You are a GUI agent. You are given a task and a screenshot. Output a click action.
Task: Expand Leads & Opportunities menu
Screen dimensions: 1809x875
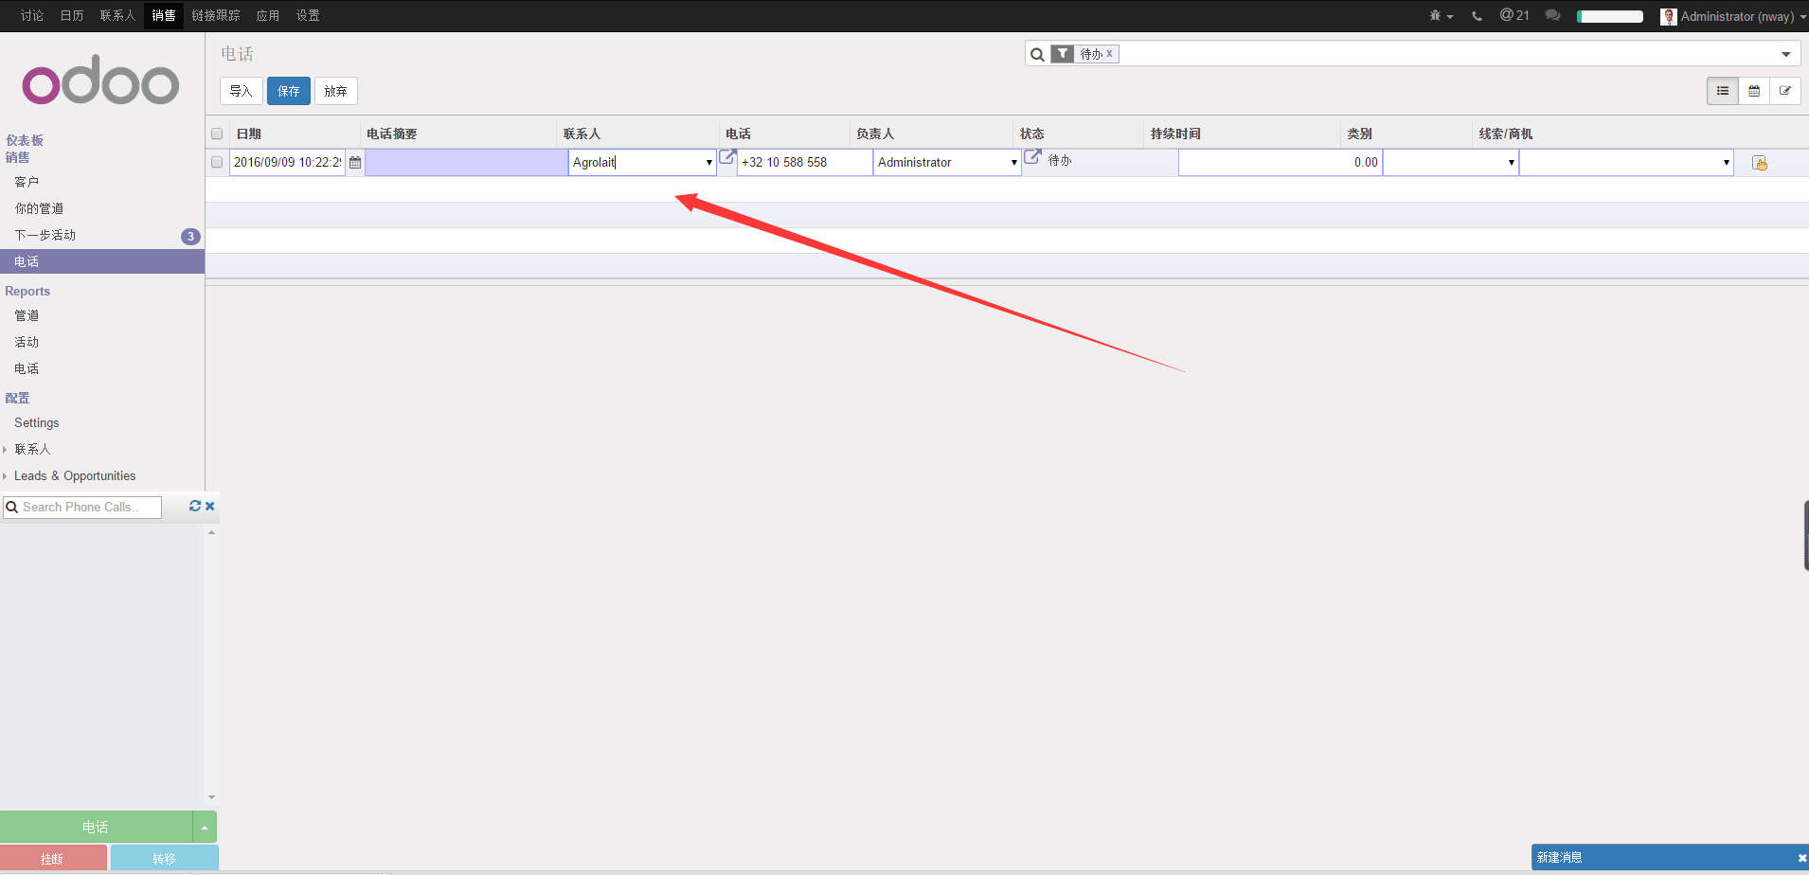pyautogui.click(x=74, y=476)
